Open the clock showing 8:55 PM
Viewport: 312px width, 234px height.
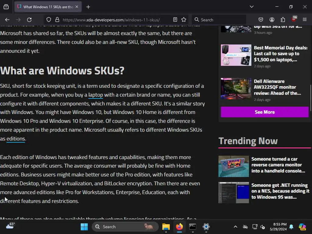(x=278, y=227)
